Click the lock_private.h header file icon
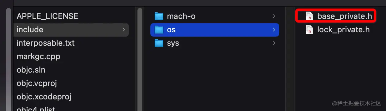 309,30
